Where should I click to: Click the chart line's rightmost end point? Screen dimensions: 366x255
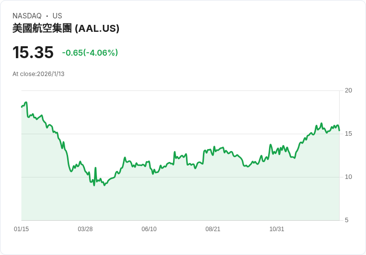pos(339,131)
